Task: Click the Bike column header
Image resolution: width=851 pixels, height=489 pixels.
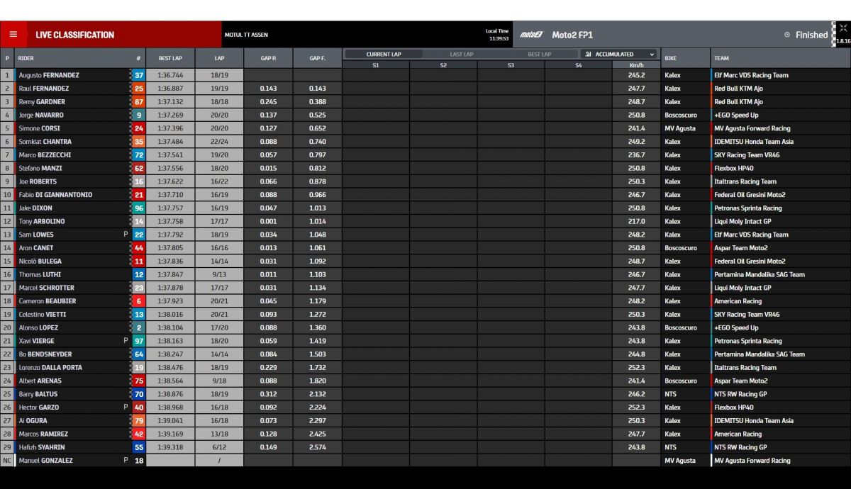Action: click(670, 58)
